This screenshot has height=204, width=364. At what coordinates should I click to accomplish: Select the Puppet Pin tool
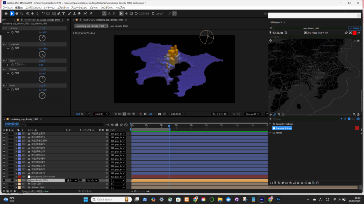tap(91, 13)
